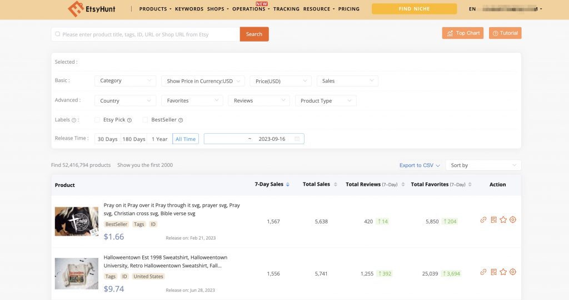
Task: Select All Time release time
Action: point(186,139)
